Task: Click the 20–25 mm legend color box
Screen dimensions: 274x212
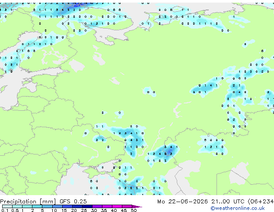Action: [x=77, y=206]
